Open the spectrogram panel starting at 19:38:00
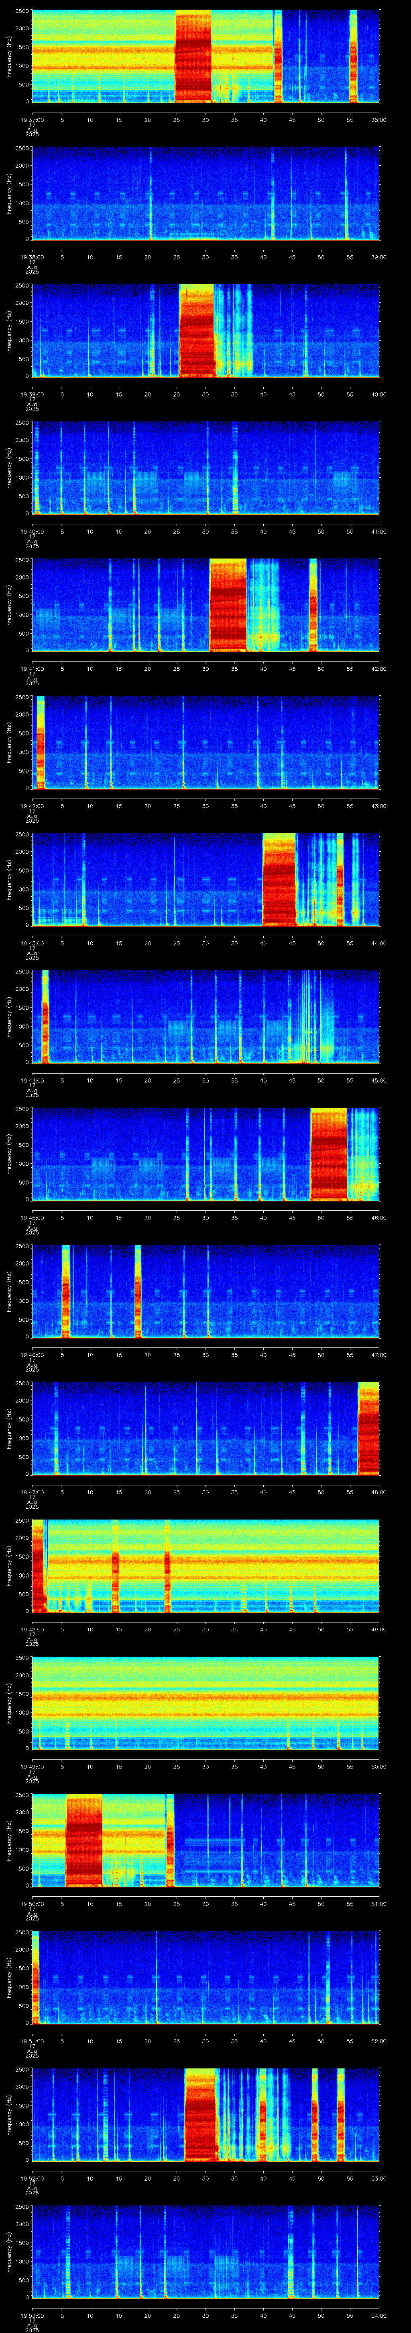Image resolution: width=411 pixels, height=2333 pixels. [x=206, y=194]
